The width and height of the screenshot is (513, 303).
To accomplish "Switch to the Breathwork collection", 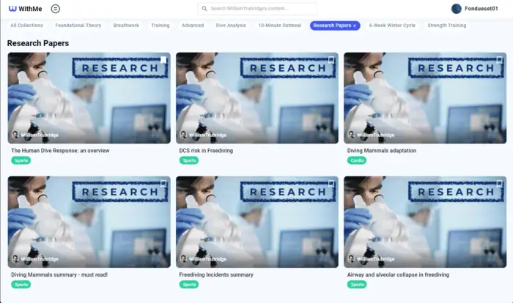I will 126,26.
